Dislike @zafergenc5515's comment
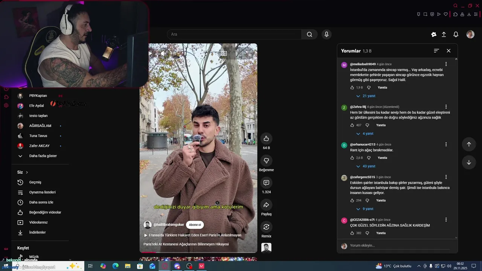Viewport: 482px width, 271px height. click(367, 201)
